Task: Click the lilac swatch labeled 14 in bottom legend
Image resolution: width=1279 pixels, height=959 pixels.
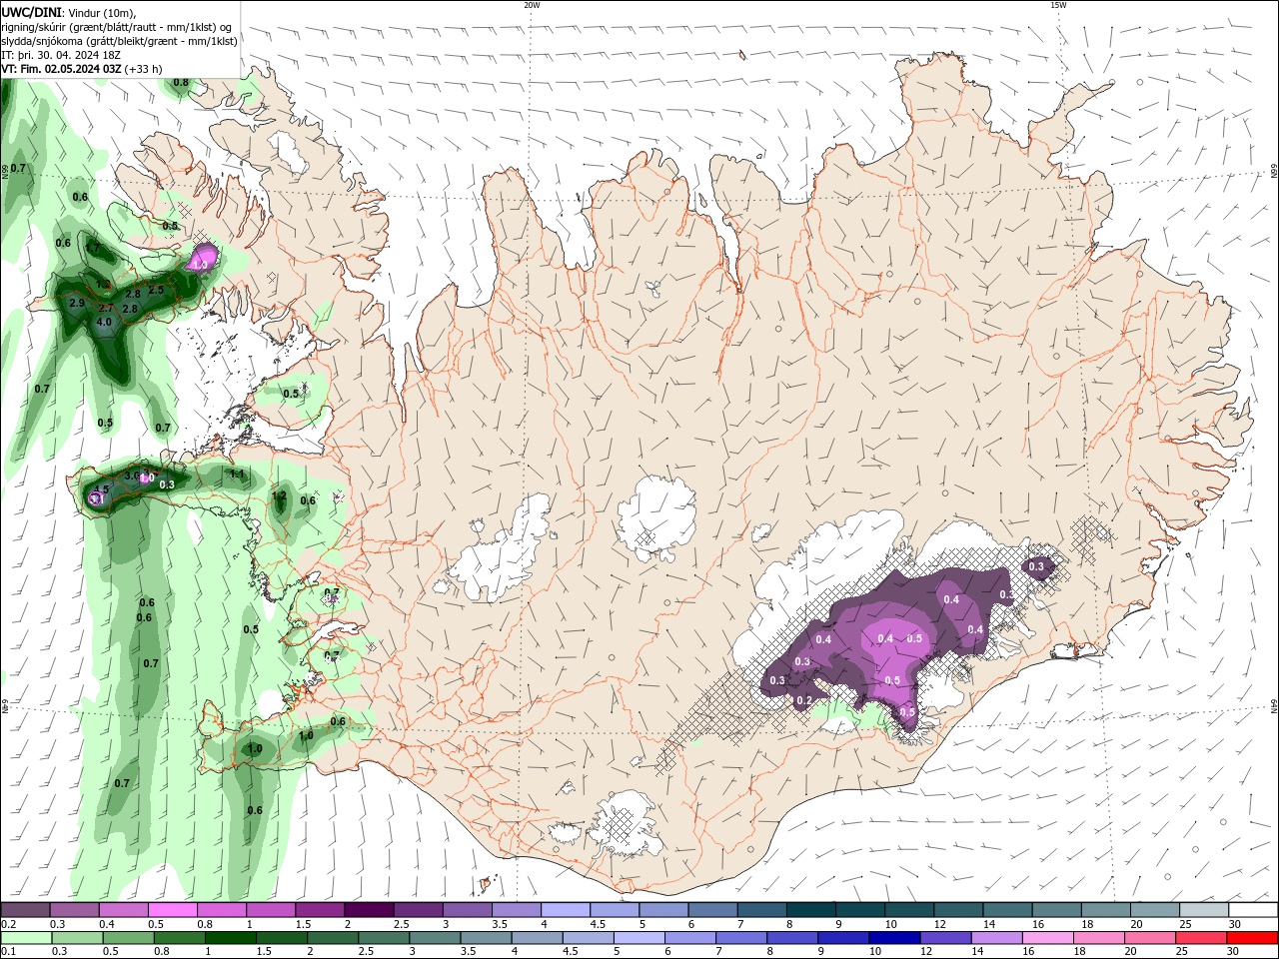Action: [996, 938]
